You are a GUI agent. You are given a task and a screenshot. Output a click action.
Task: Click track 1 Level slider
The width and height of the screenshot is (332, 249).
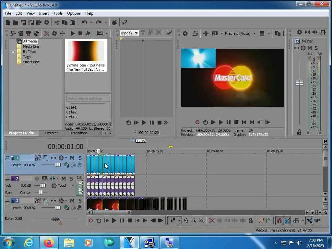[58, 165]
